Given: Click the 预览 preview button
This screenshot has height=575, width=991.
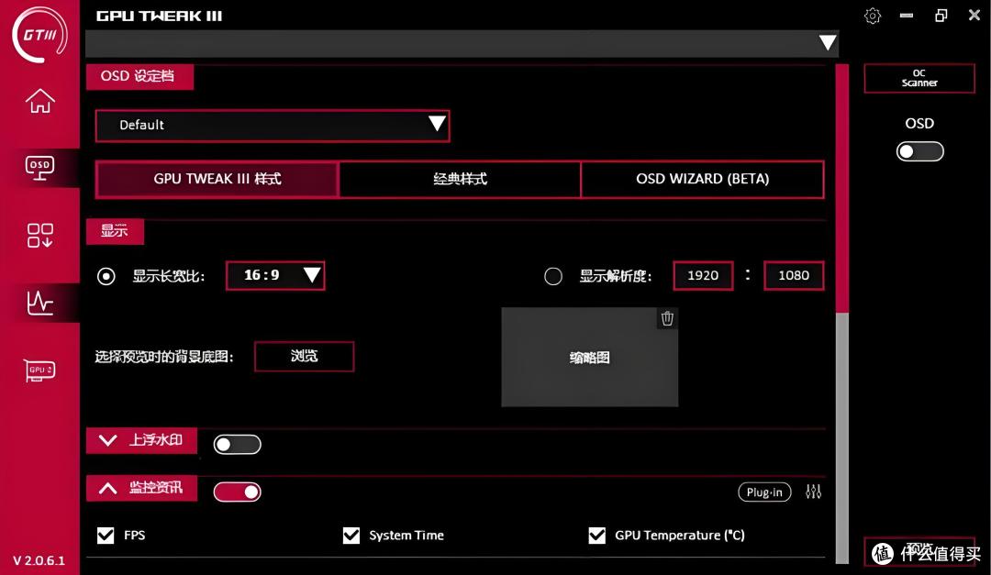Looking at the screenshot, I should [x=919, y=551].
